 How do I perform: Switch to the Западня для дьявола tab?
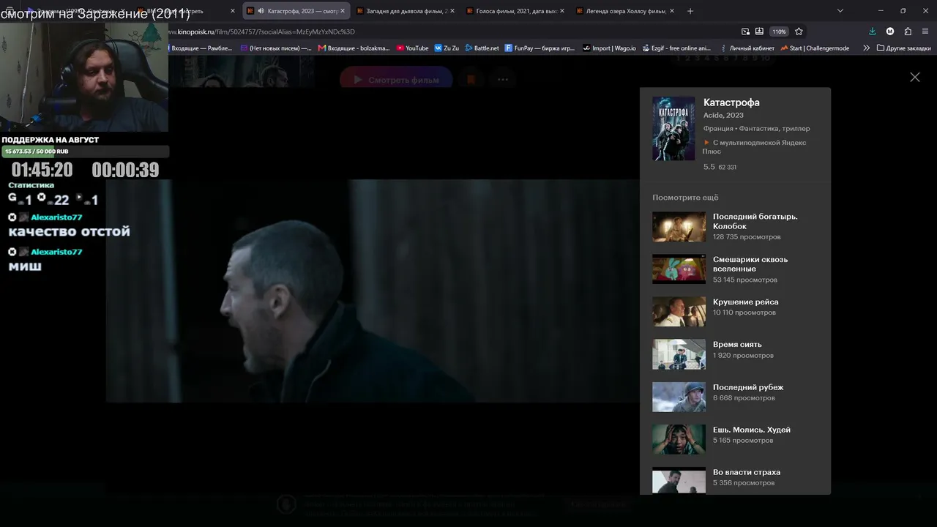[x=405, y=11]
